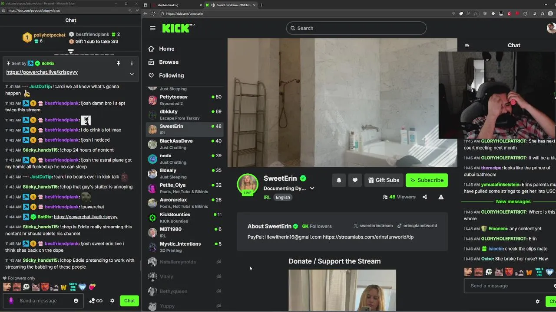This screenshot has width=556, height=312.
Task: Refresh the kick.com page
Action: pos(153,13)
